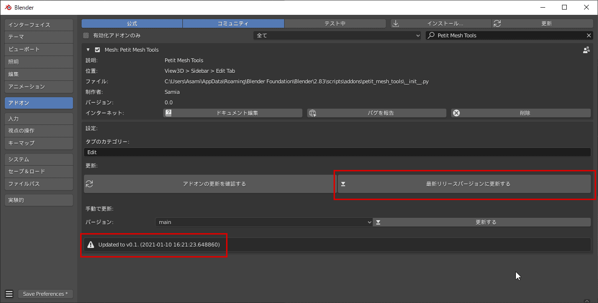Toggle the テスト中 support level filter
Image resolution: width=598 pixels, height=303 pixels.
click(335, 23)
